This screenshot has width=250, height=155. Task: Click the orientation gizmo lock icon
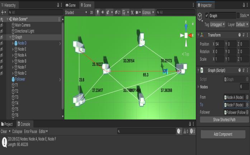(x=193, y=24)
